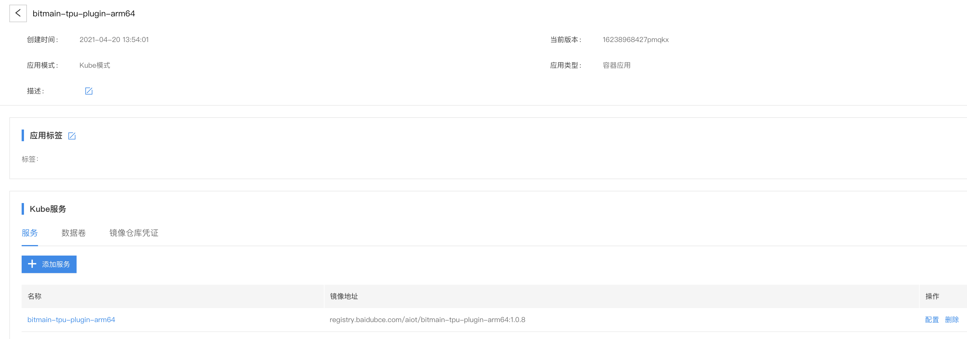Click the 当前版本 label
The height and width of the screenshot is (339, 967).
565,40
